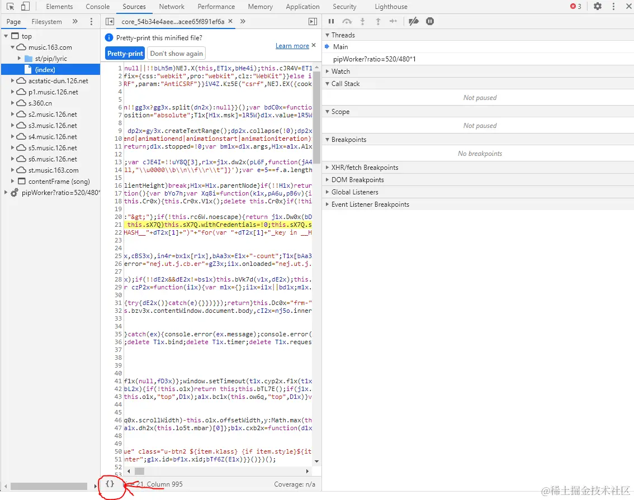Open DevTools settings gear
Viewport: 634px width, 500px height.
tap(598, 7)
